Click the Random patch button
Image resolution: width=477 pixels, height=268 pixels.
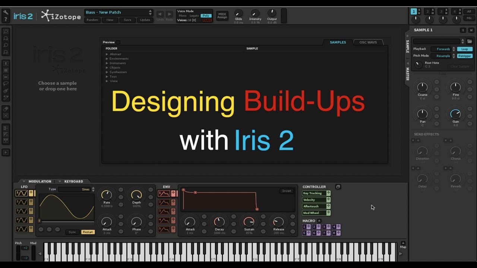[x=92, y=20]
